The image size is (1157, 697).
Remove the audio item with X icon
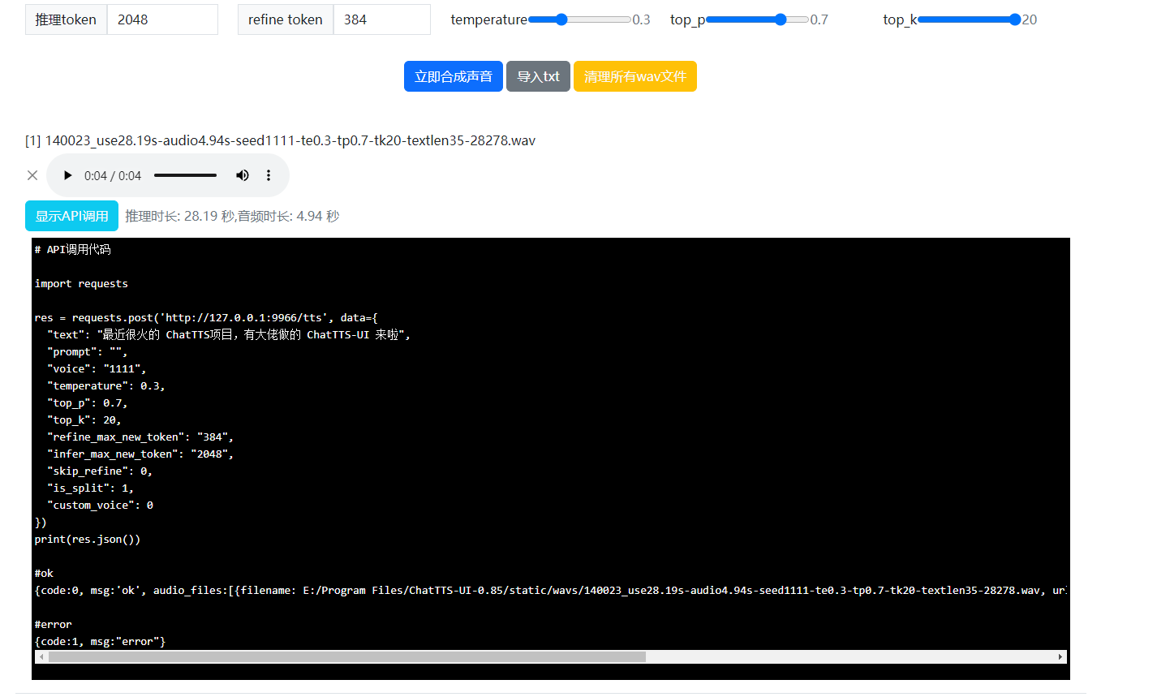(x=32, y=175)
